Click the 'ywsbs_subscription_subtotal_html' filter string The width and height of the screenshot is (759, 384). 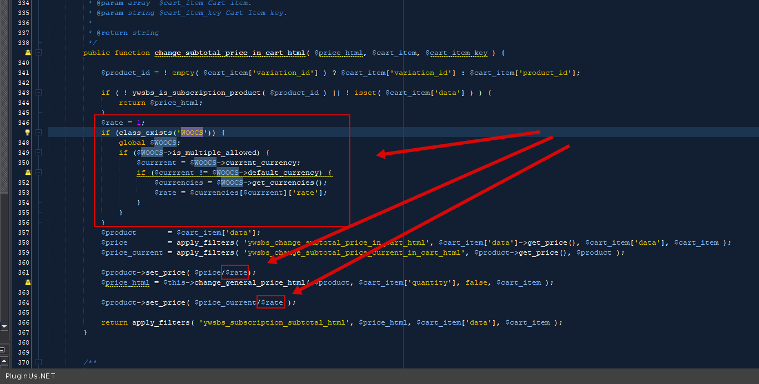tap(274, 322)
